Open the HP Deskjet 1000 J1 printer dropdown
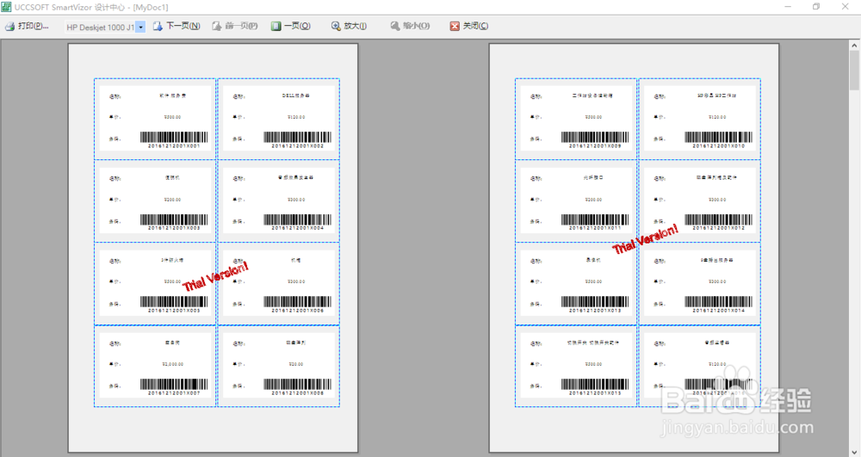This screenshot has height=457, width=861. [140, 27]
